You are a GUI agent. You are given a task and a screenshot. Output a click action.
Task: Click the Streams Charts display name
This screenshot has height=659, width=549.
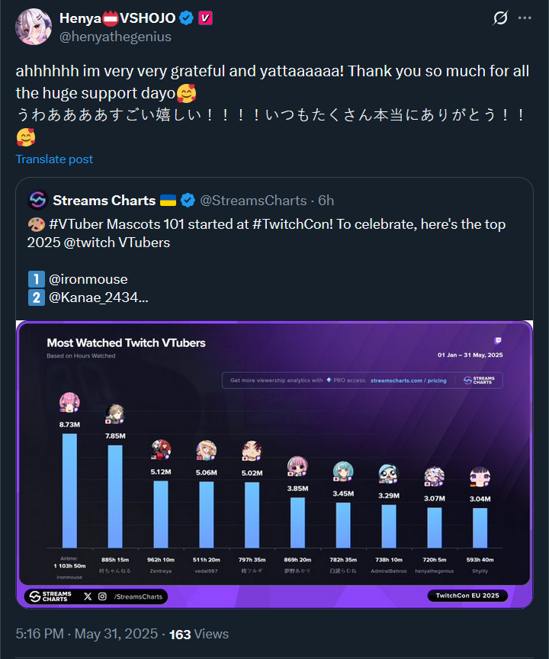pos(104,201)
